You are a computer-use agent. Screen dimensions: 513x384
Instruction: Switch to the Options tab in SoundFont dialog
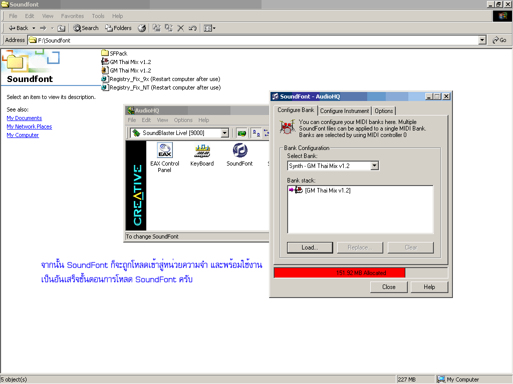384,111
